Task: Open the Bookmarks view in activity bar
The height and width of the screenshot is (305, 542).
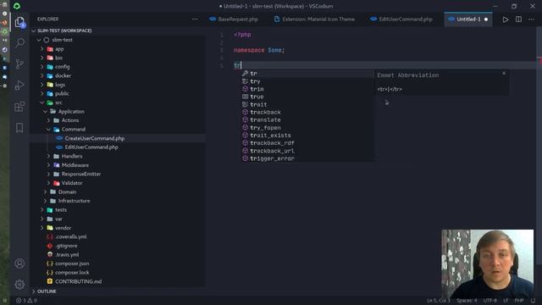Action: click(19, 128)
